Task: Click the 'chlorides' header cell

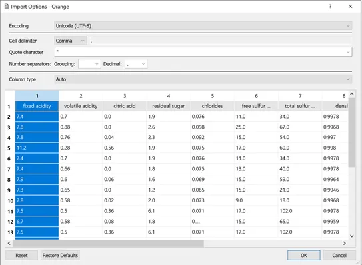Action: pyautogui.click(x=213, y=106)
